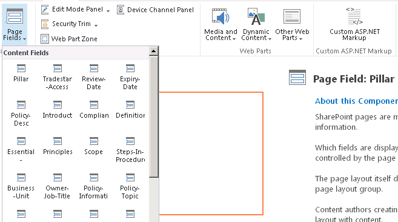The width and height of the screenshot is (398, 222).
Task: Open the Media and Content menu
Action: (x=221, y=25)
